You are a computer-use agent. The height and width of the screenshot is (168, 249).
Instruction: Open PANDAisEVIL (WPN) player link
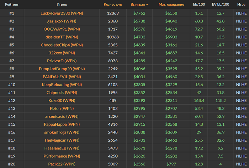tap(62, 77)
